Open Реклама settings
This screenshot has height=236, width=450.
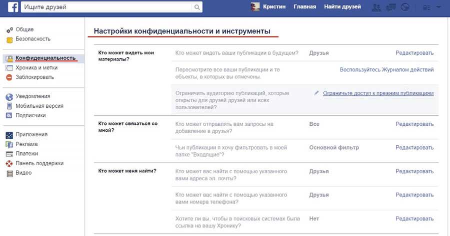point(26,144)
